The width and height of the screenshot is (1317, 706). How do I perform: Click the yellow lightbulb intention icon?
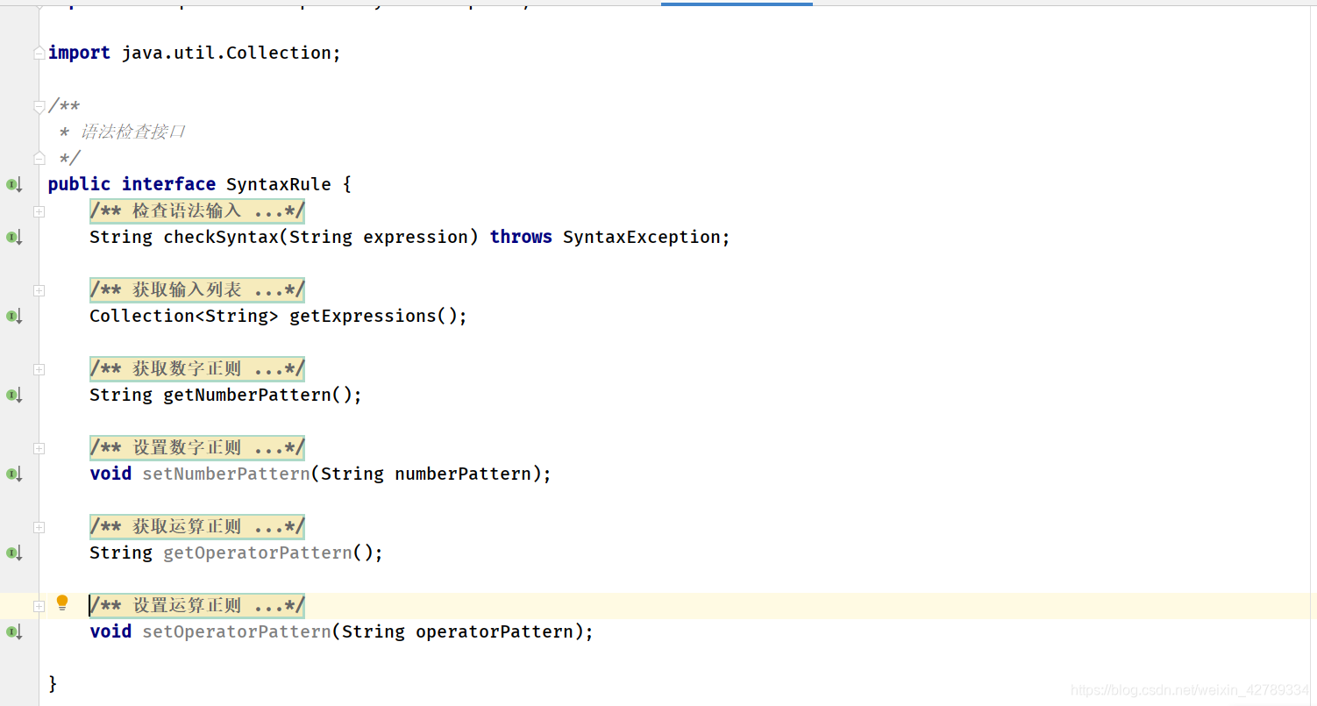coord(62,603)
